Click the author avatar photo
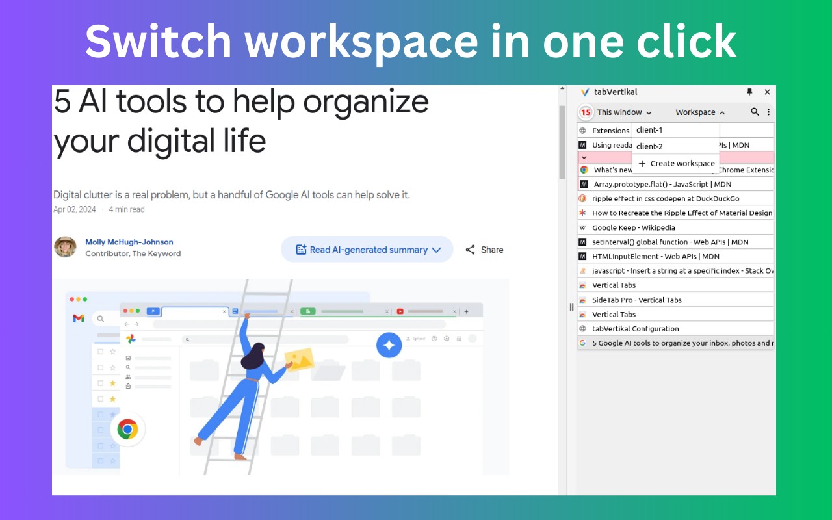The height and width of the screenshot is (520, 832). pos(65,247)
